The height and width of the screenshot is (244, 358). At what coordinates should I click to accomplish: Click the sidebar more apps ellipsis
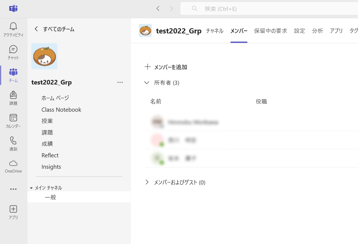coord(13,189)
